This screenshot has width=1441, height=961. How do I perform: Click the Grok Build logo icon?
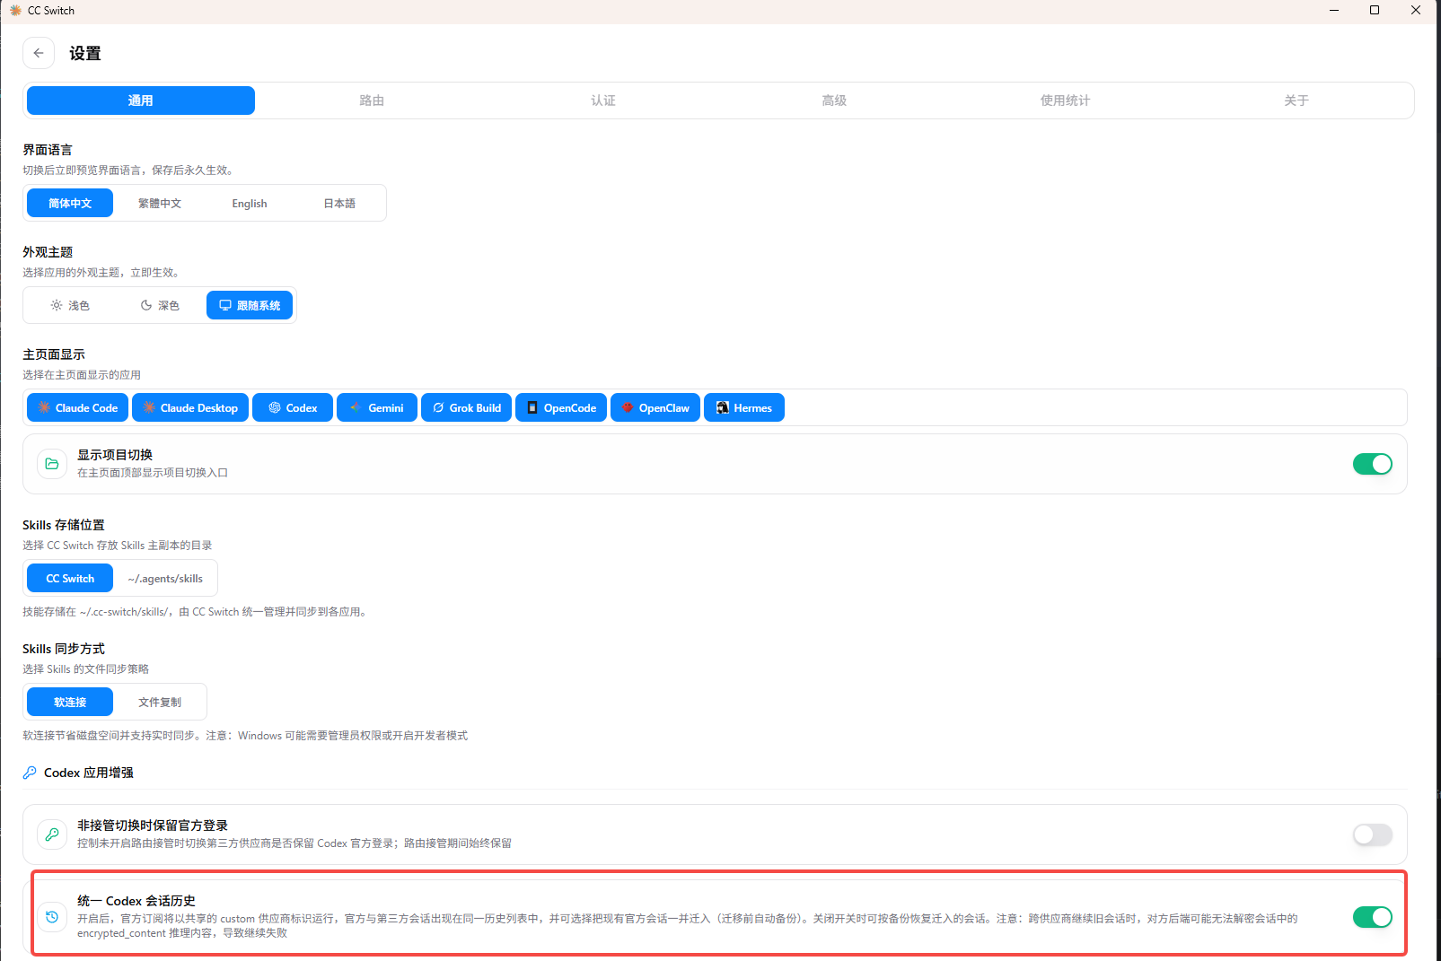(438, 407)
